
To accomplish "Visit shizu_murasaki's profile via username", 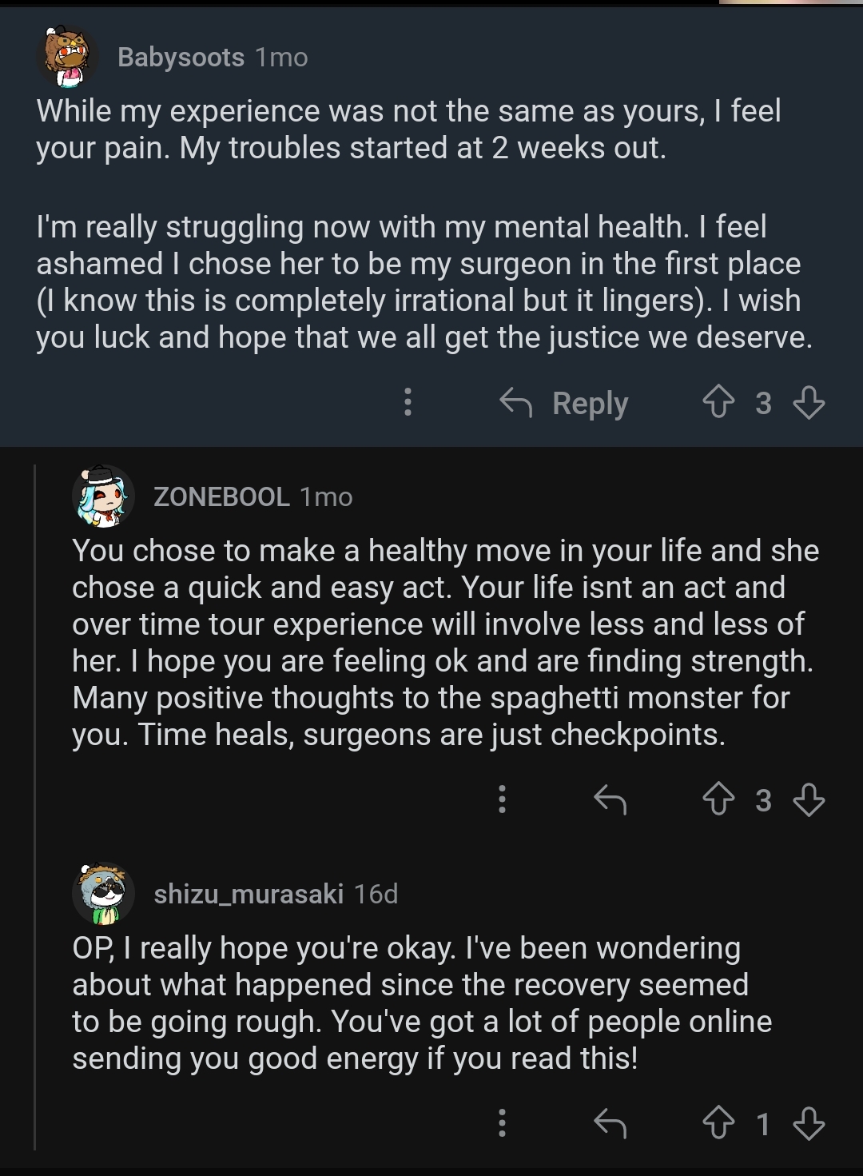I will [x=248, y=893].
